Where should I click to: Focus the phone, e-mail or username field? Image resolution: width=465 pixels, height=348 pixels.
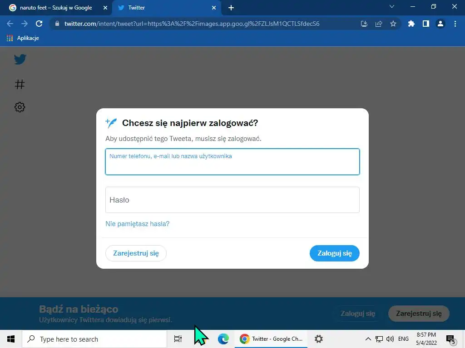232,162
